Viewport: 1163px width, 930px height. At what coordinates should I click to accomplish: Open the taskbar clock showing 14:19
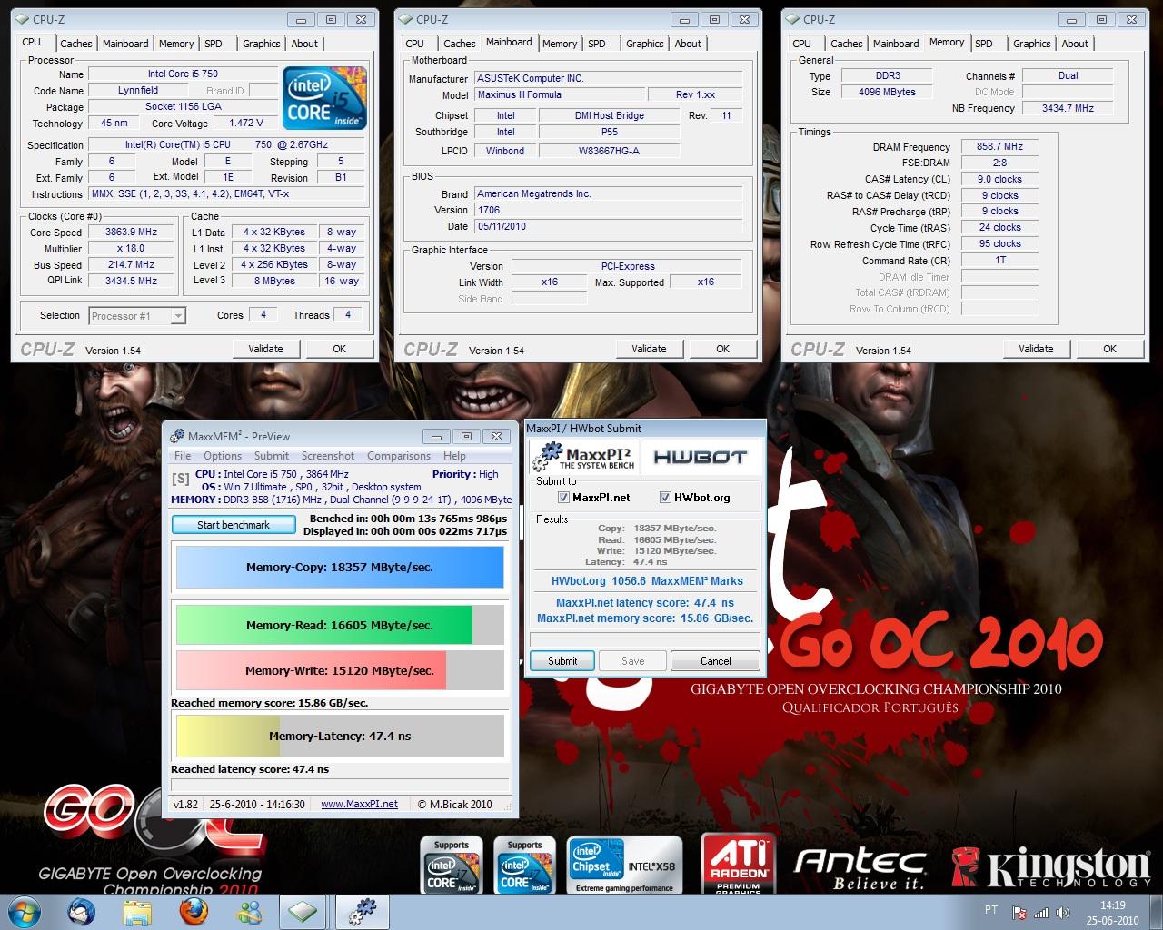coord(1112,912)
